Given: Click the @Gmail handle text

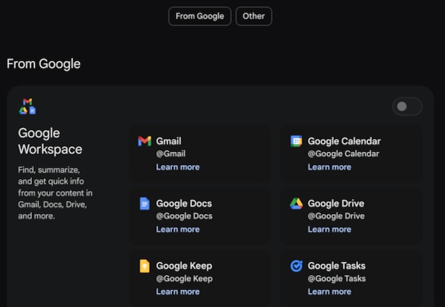Looking at the screenshot, I should (171, 154).
